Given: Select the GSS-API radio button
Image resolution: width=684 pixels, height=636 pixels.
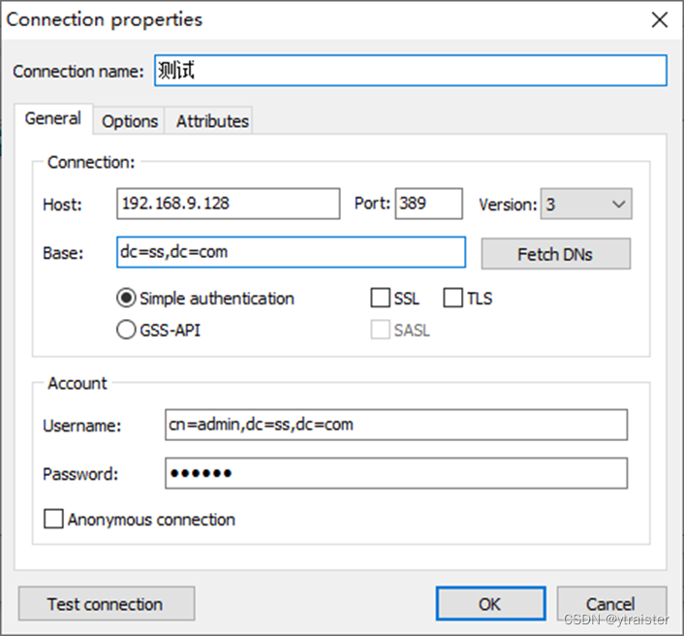Looking at the screenshot, I should 126,331.
